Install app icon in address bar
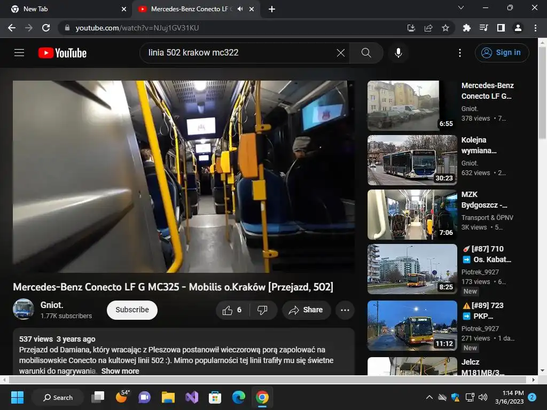Screen dimensions: 547x410 tap(411, 28)
